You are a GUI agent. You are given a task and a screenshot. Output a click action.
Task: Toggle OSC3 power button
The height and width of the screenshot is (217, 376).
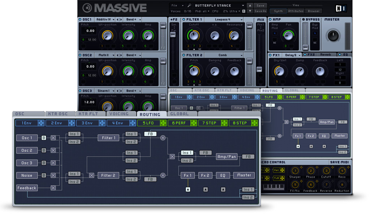coord(80,91)
